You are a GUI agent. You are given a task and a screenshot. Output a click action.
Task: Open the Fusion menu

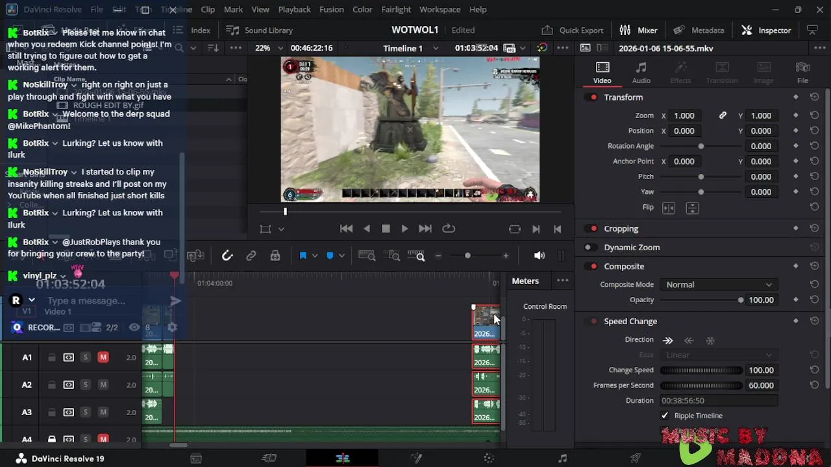[331, 9]
